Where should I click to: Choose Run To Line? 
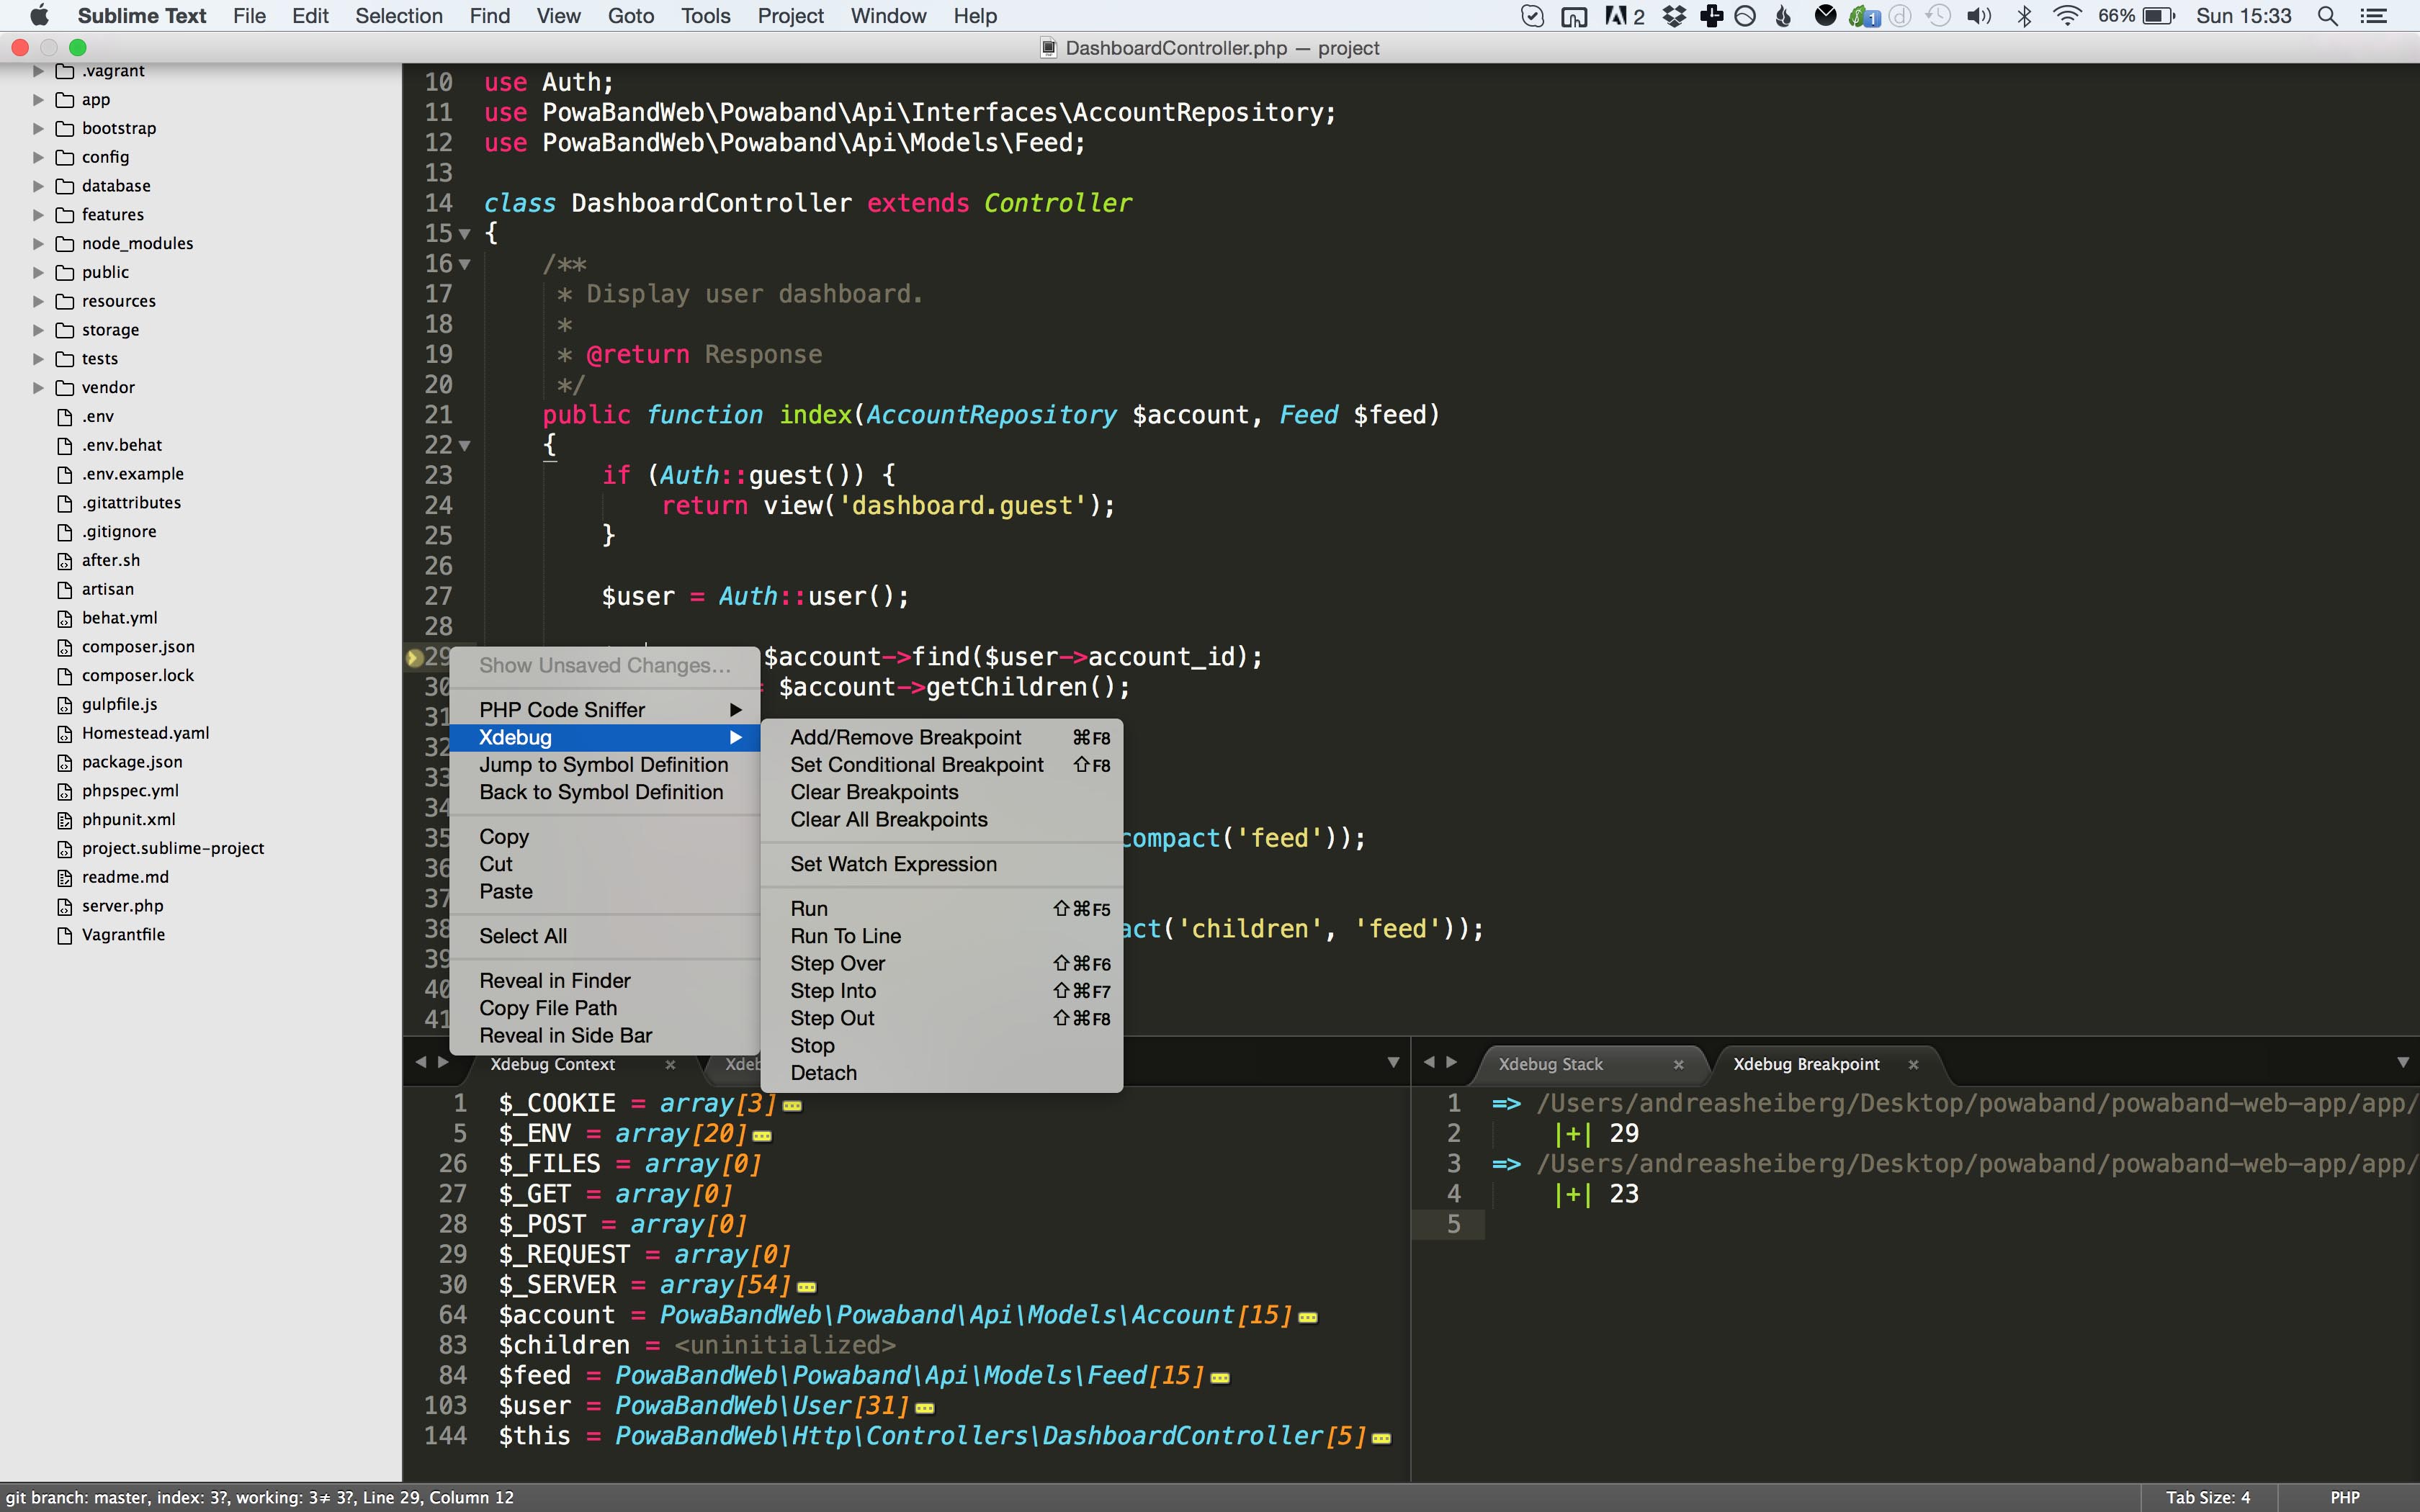(x=941, y=936)
